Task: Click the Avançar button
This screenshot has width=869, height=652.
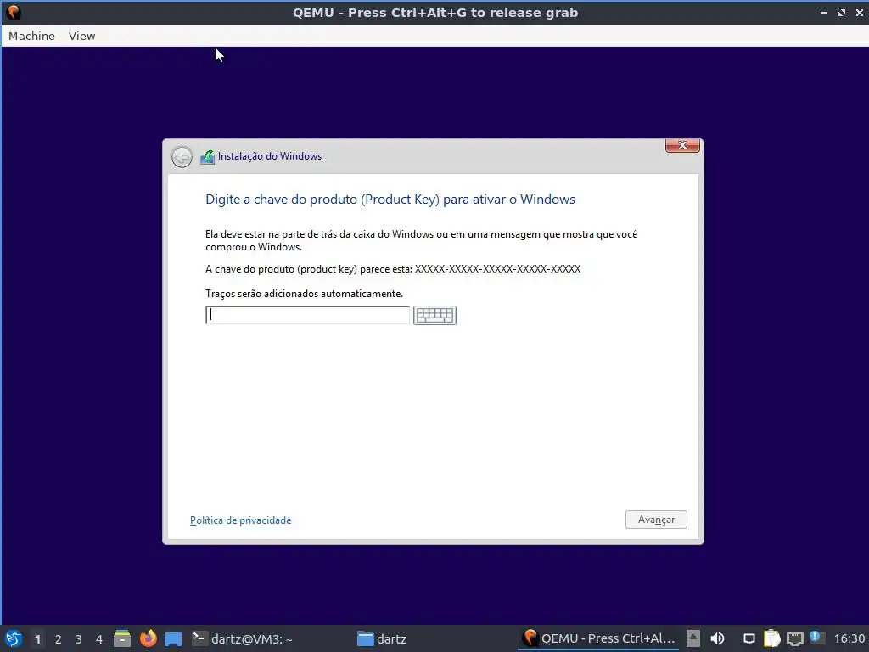Action: tap(656, 520)
